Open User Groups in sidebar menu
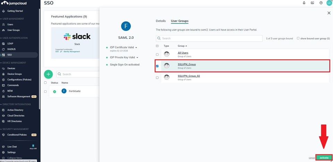 click(x=13, y=30)
